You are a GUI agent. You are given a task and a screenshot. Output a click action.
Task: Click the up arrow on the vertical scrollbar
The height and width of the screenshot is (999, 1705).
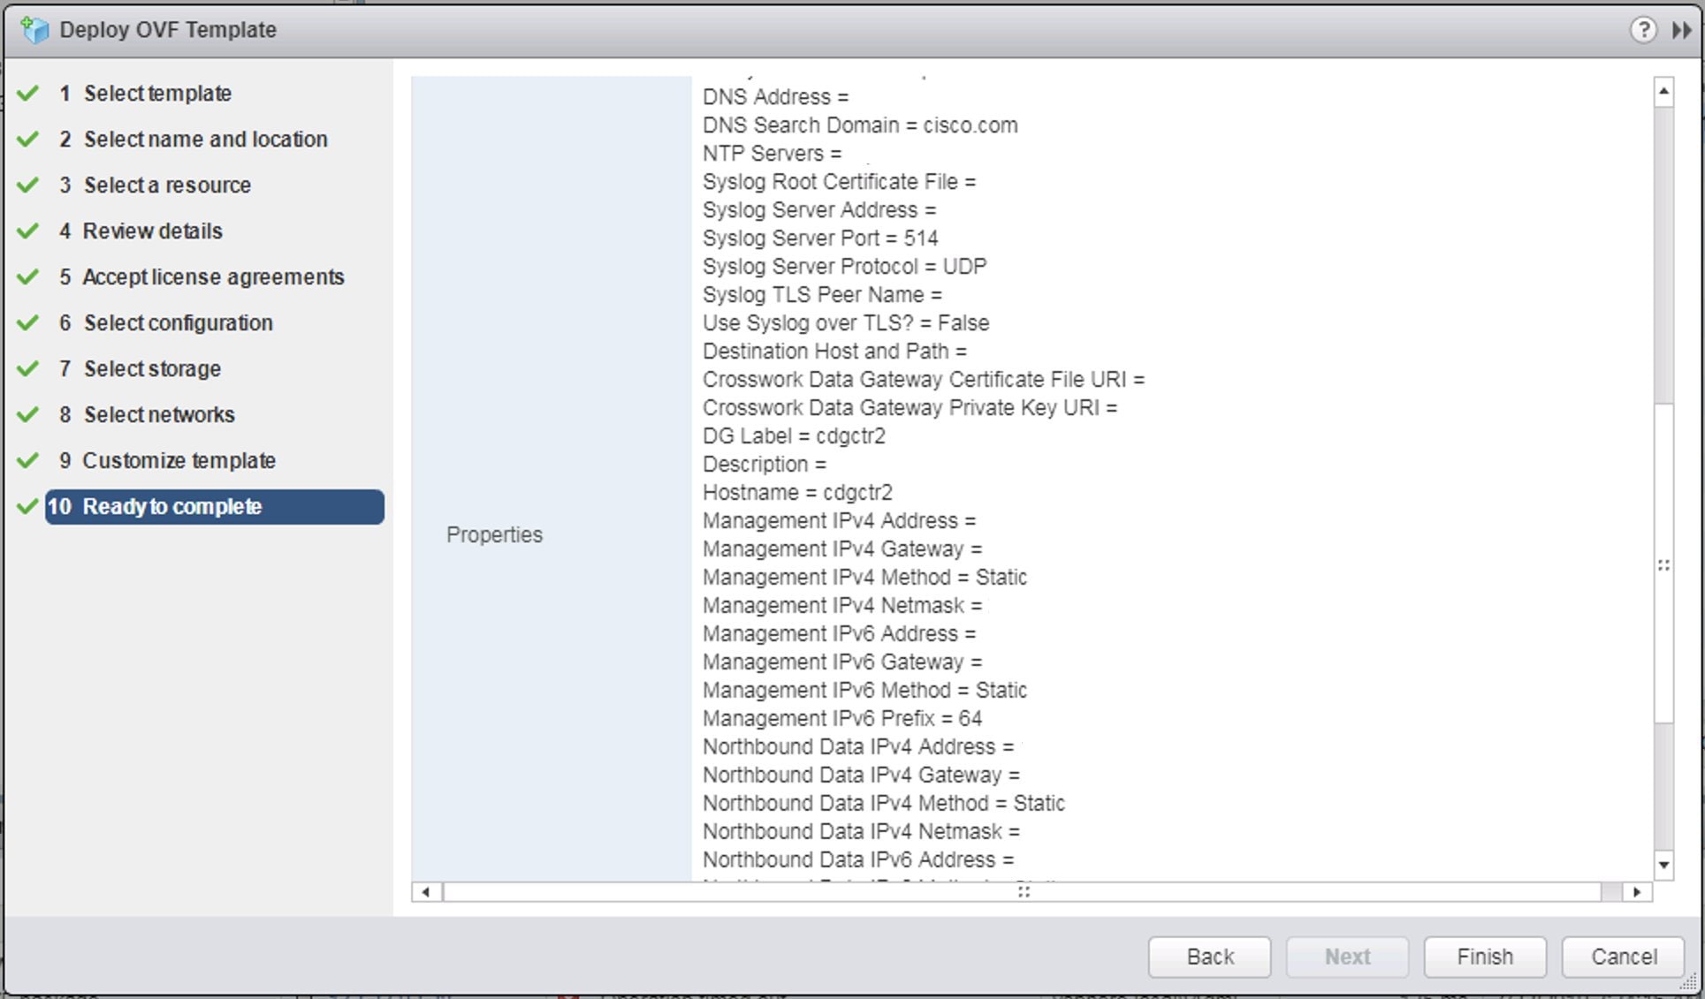coord(1664,89)
